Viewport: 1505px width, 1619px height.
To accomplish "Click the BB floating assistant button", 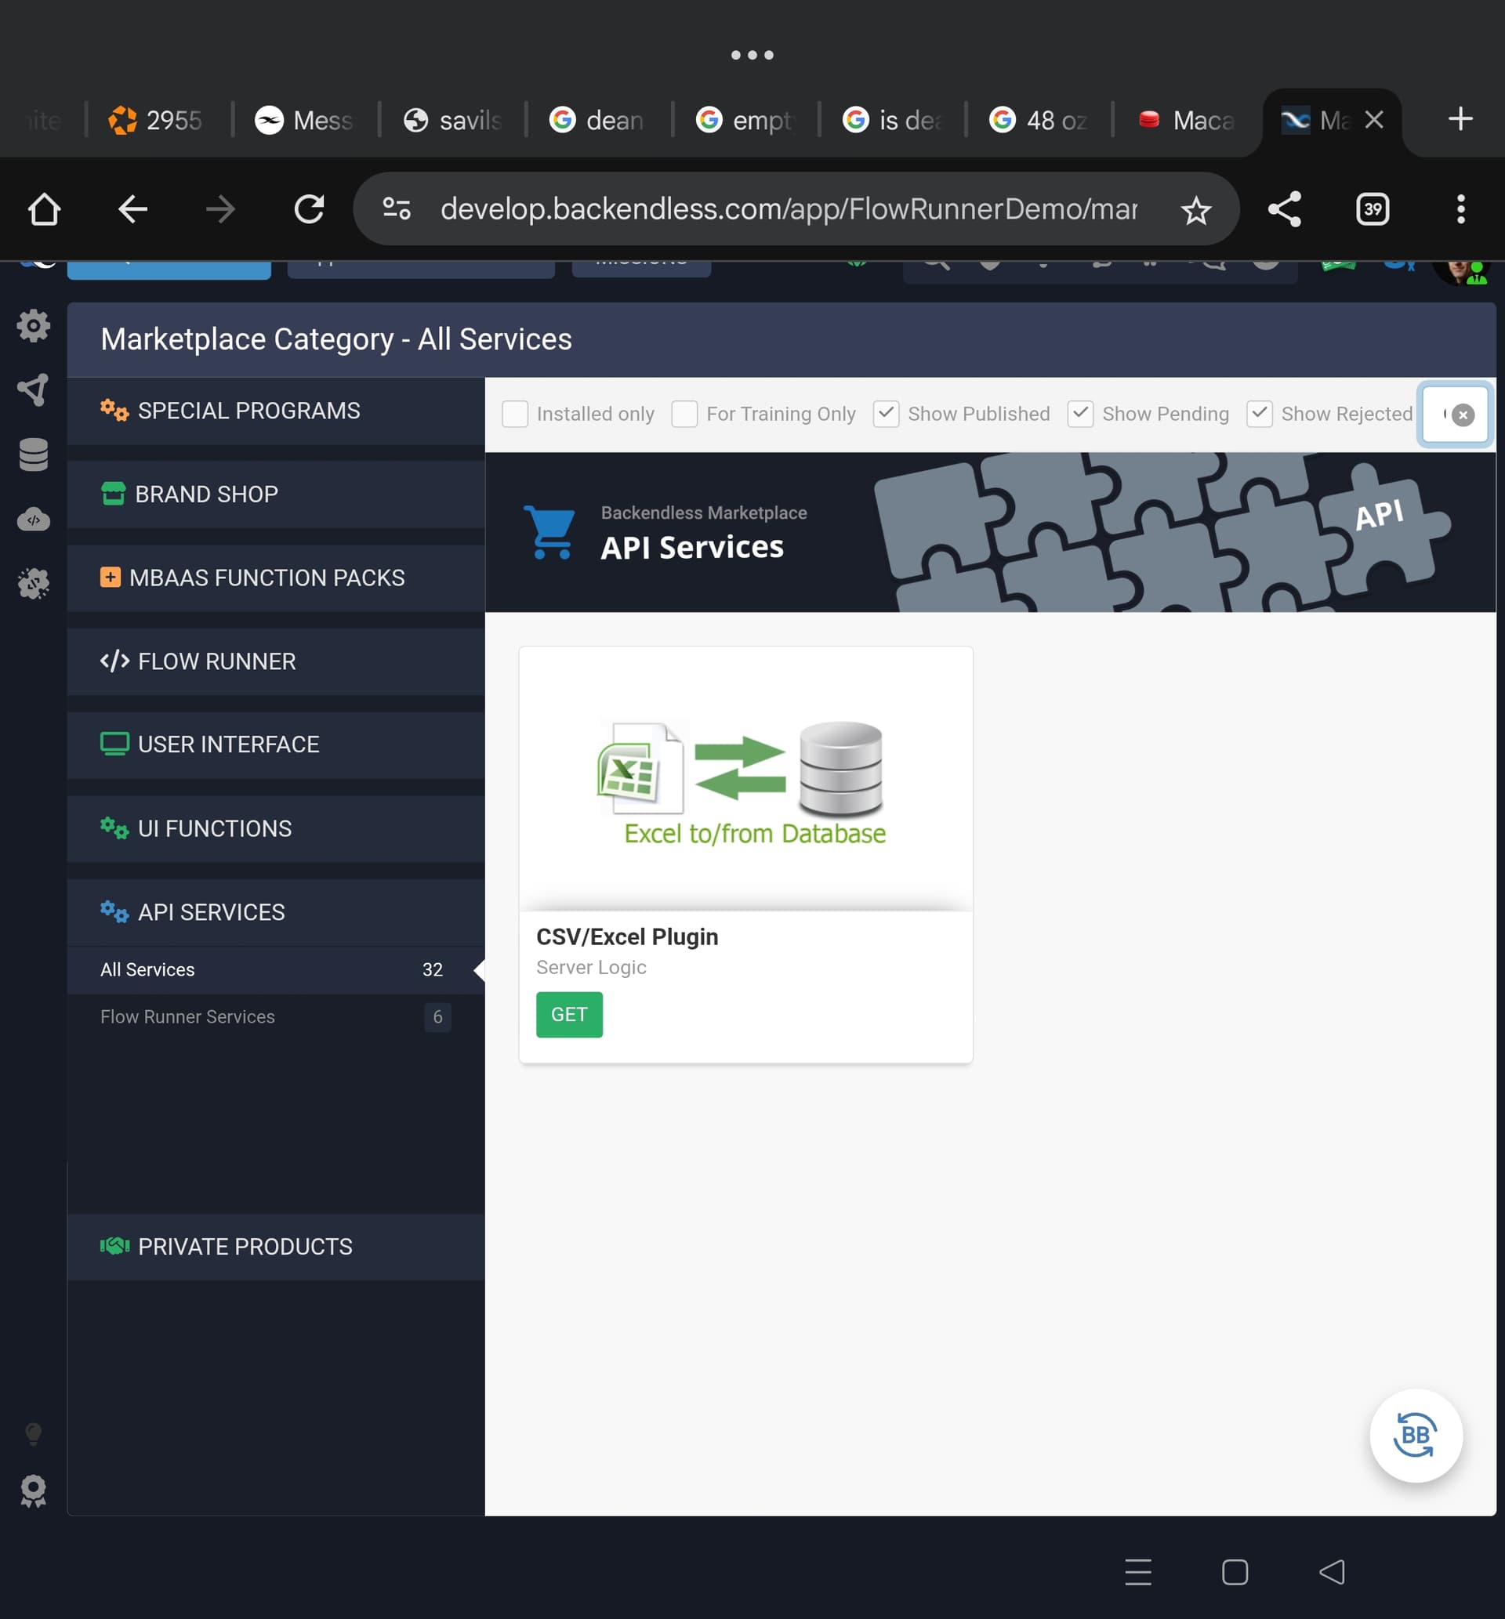I will point(1416,1436).
